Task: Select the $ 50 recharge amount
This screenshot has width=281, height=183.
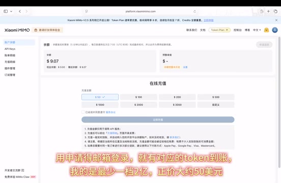Action: click(x=100, y=97)
